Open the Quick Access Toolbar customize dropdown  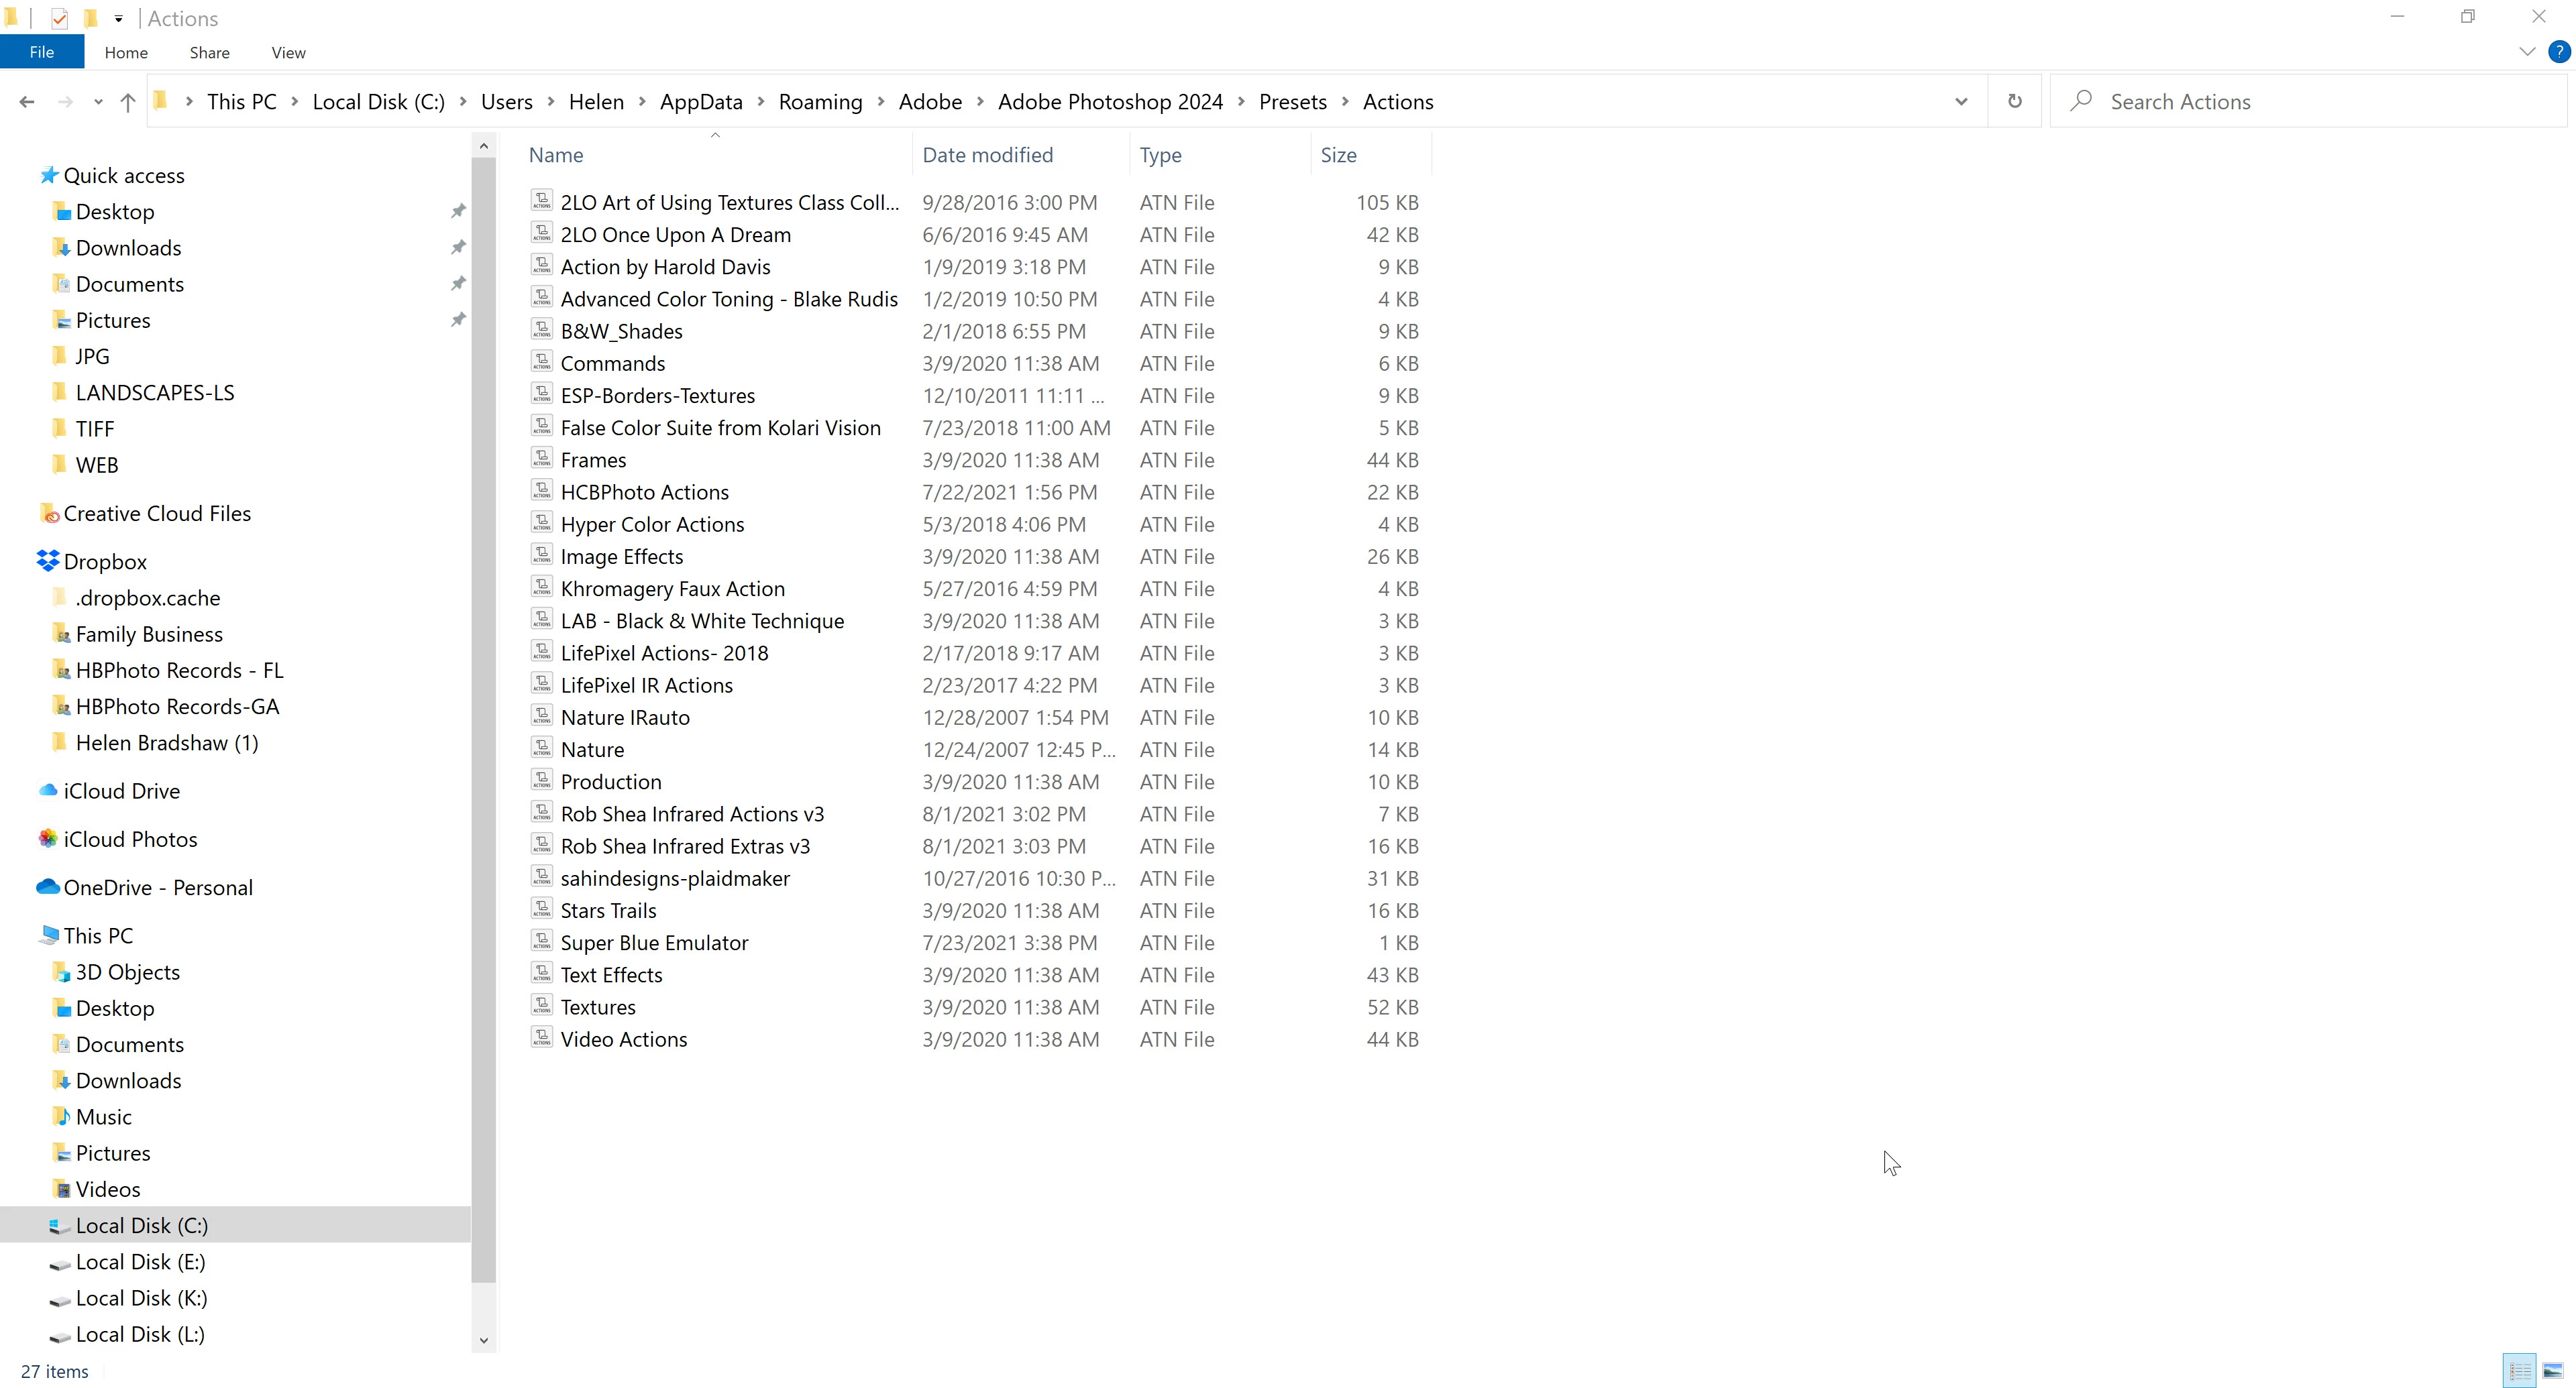pos(118,18)
